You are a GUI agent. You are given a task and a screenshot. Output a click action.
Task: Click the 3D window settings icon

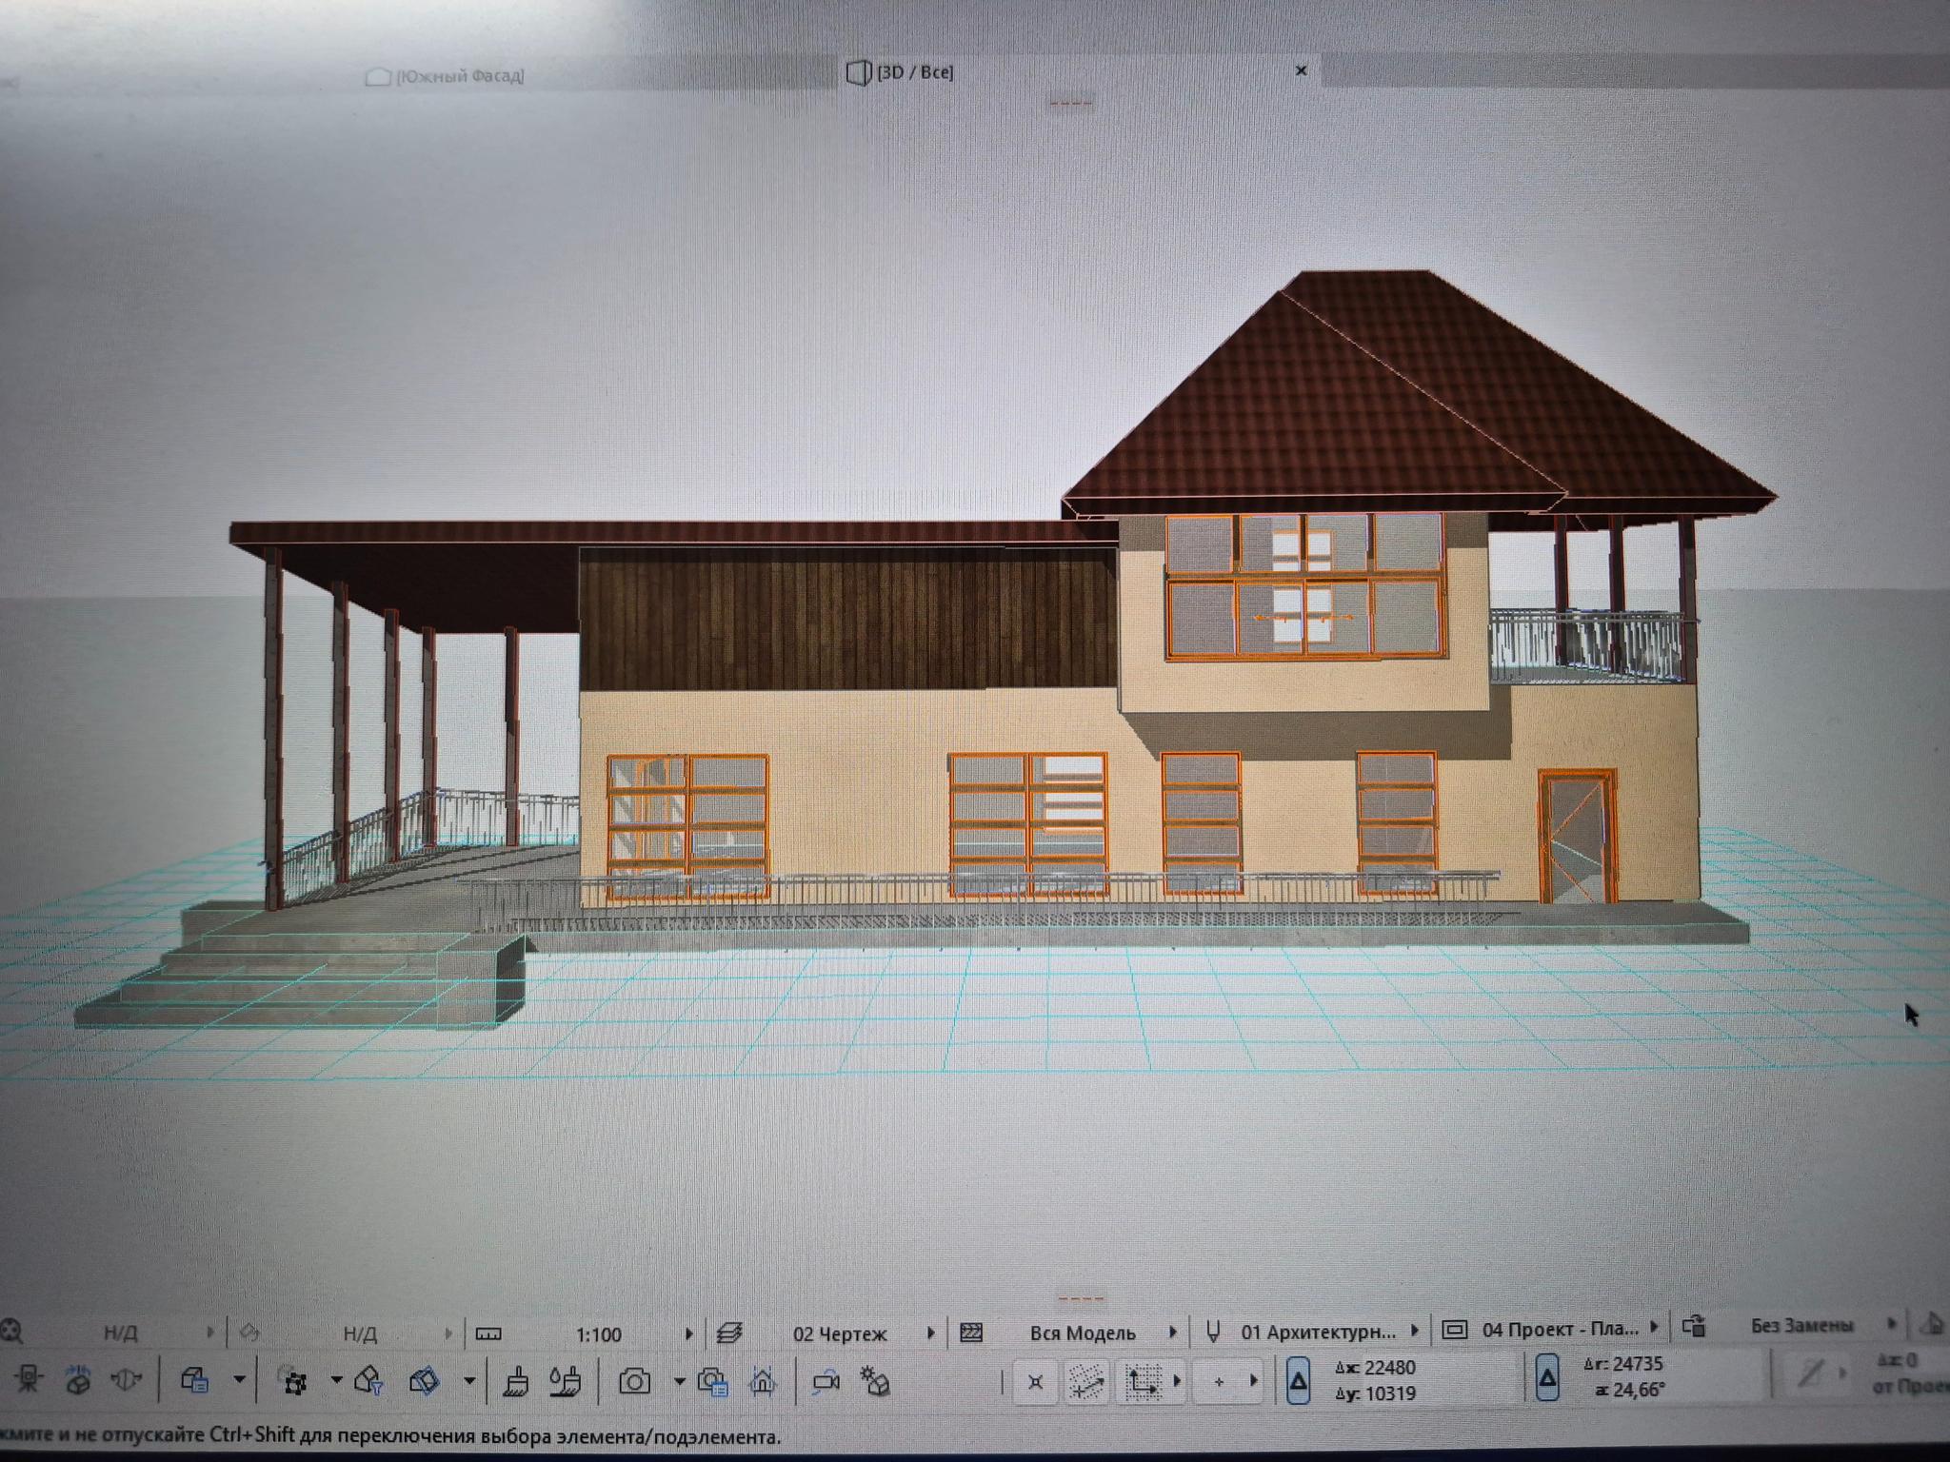195,1381
